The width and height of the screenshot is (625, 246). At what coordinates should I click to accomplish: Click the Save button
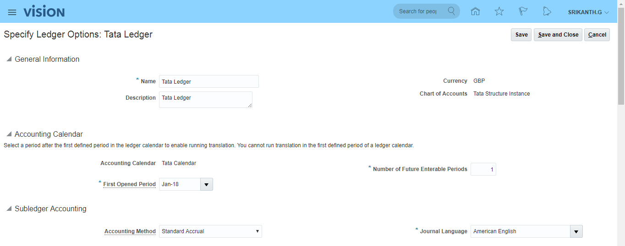521,35
